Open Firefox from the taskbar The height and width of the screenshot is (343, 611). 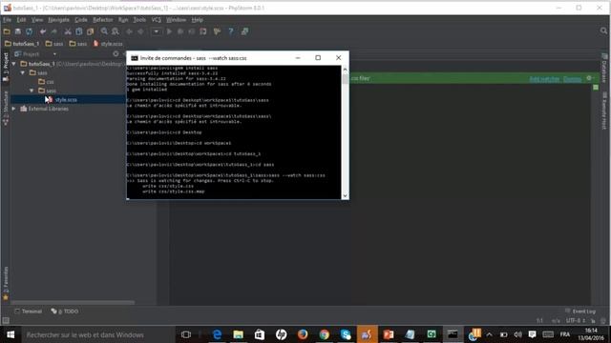pos(303,334)
